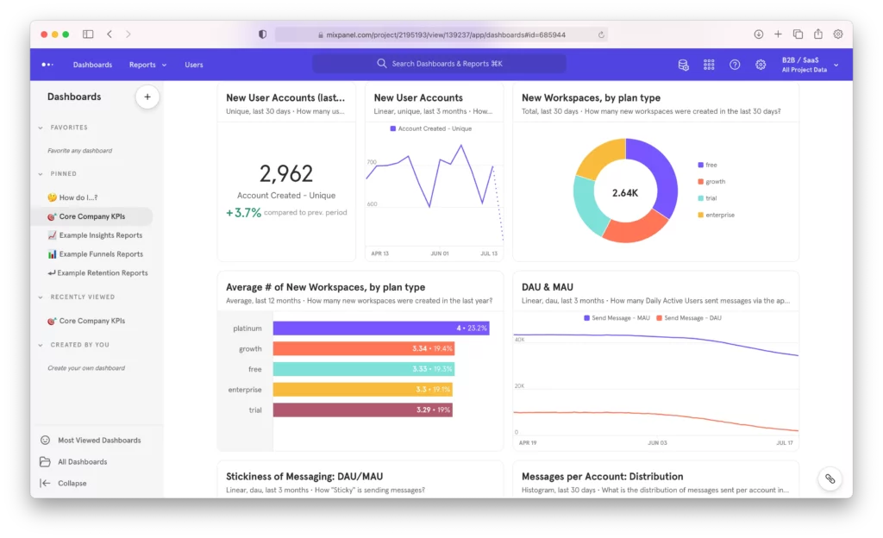
Task: Click the browser sidebar toggle icon
Action: tap(88, 34)
